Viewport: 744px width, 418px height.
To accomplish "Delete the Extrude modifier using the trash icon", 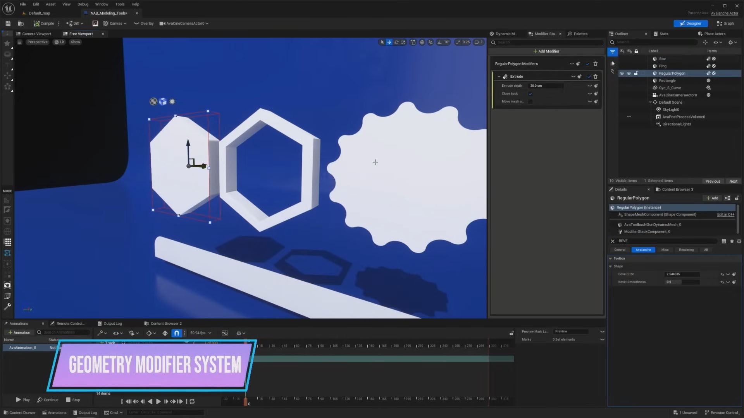I will click(x=596, y=77).
